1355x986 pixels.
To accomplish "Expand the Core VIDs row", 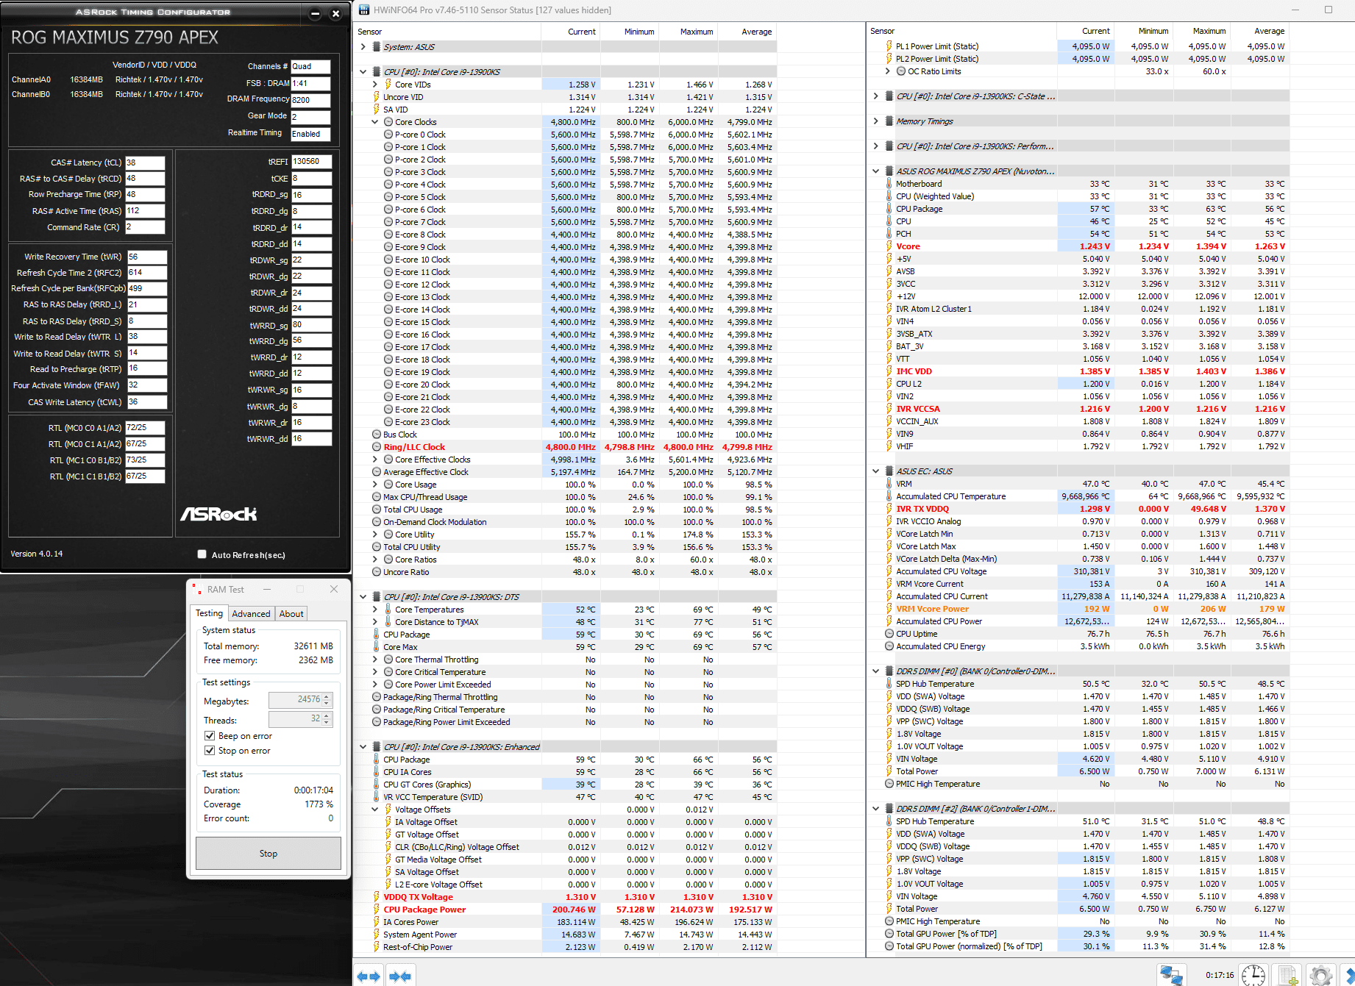I will pyautogui.click(x=374, y=85).
